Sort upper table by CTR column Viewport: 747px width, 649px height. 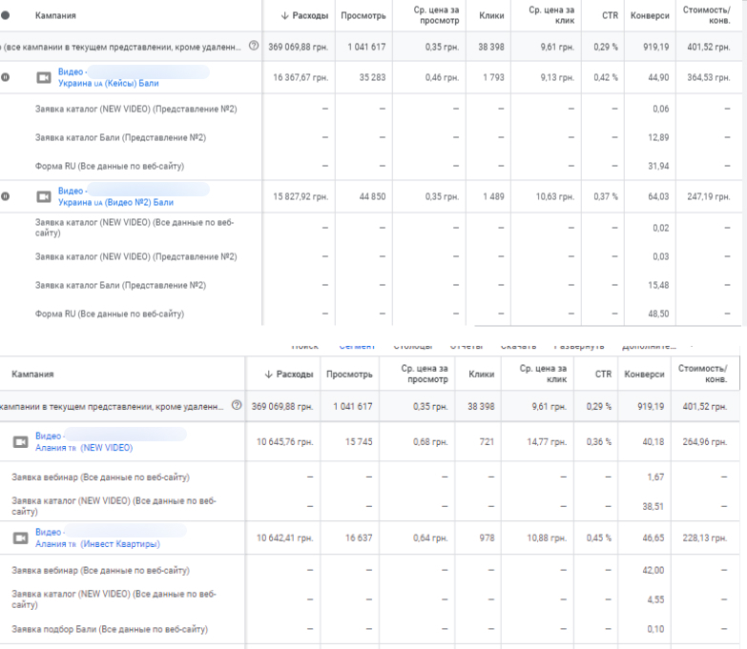tap(610, 15)
